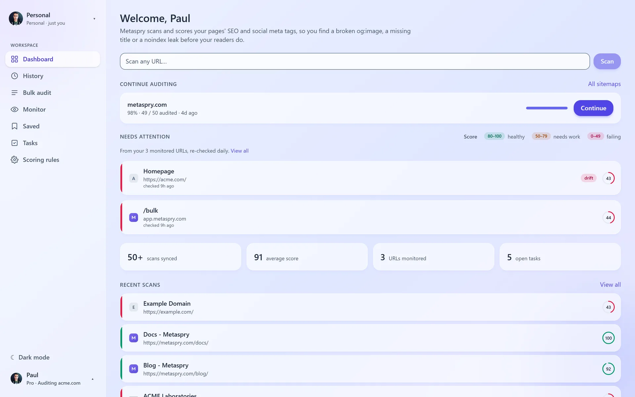Image resolution: width=635 pixels, height=397 pixels.
Task: Click the Bulk audit lines icon
Action: 15,93
